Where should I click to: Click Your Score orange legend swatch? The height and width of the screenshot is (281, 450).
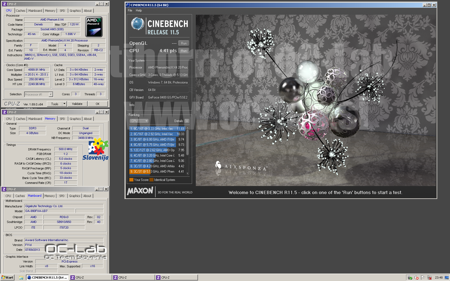tap(131, 180)
